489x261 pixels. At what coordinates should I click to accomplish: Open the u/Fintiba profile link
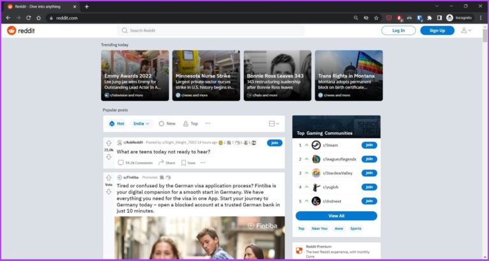131,178
